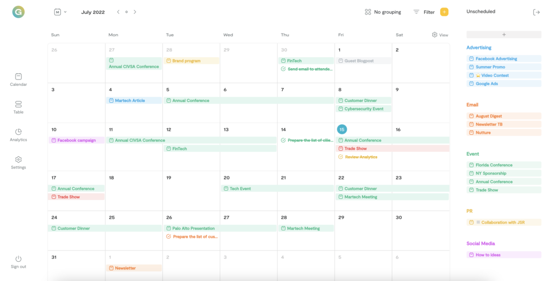This screenshot has width=547, height=281.
Task: Open the Filter menu
Action: click(x=424, y=12)
